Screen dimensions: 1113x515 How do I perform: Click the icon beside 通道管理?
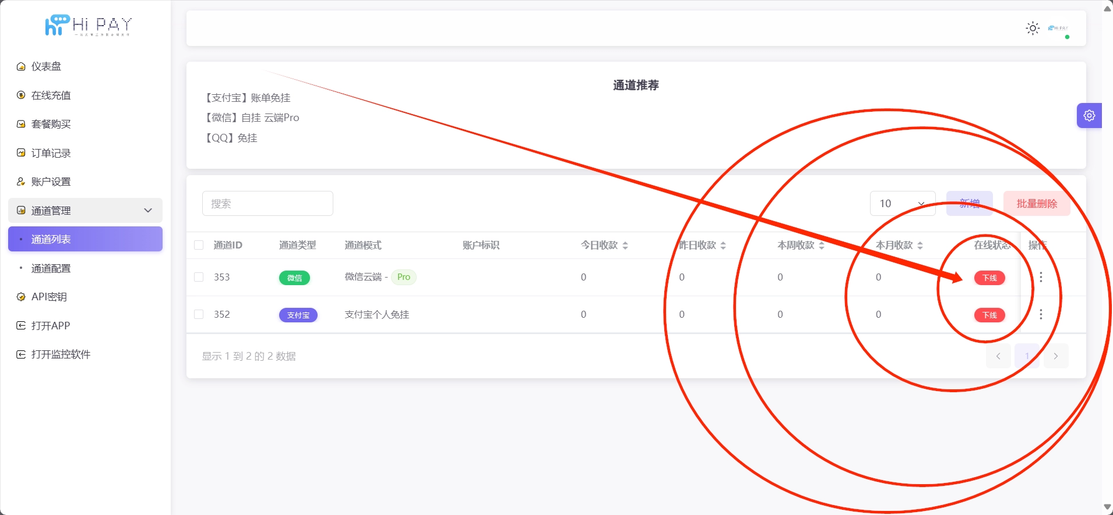(x=21, y=210)
